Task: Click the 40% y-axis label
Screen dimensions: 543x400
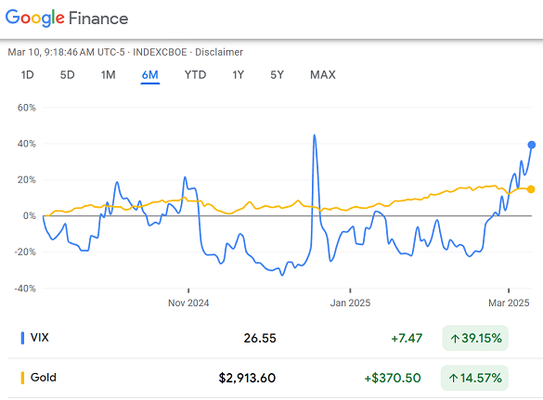Action: (x=27, y=144)
